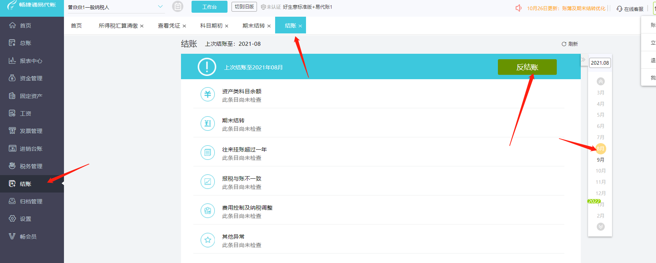Click the month list down arrow
This screenshot has height=263, width=656.
(x=601, y=227)
